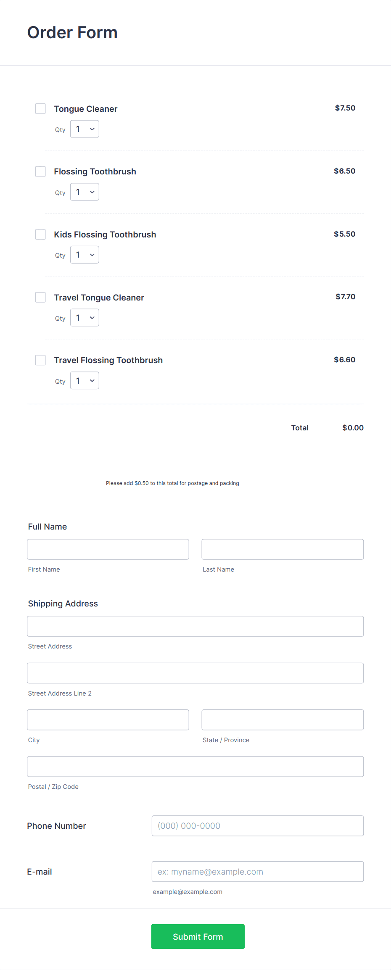The width and height of the screenshot is (391, 970).
Task: Check the Travel Flossing Toothbrush checkbox
Action: [40, 360]
